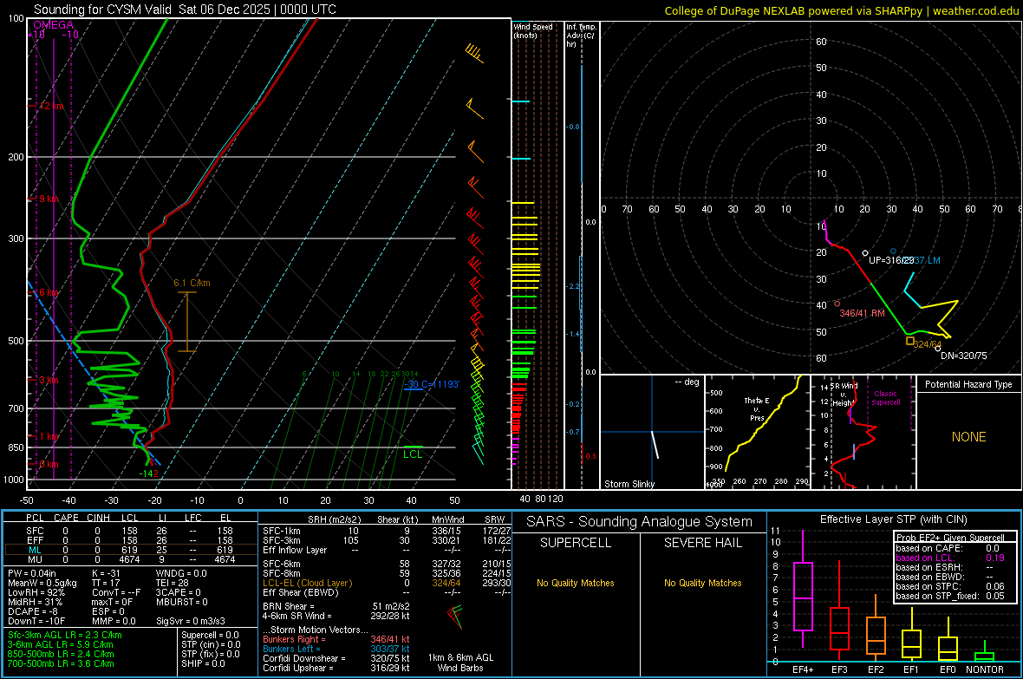The image size is (1023, 679).
Task: Click the 3 km height marker
Action: [x=49, y=380]
